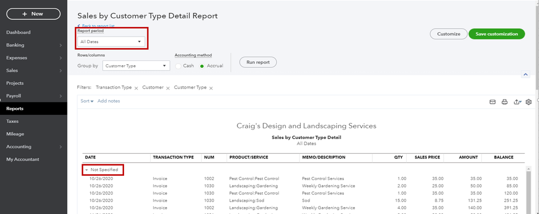Click the Add notes link
The image size is (539, 214).
click(x=108, y=101)
